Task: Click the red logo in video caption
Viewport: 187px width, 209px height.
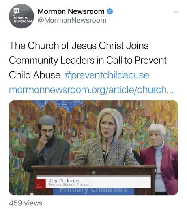Action: tap(40, 184)
